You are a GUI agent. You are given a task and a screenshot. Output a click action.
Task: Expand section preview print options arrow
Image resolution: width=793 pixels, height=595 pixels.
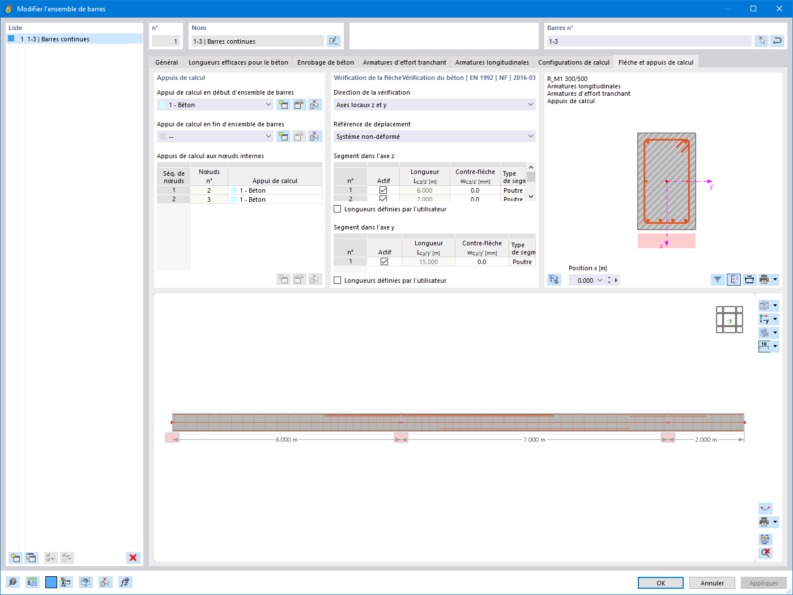(x=775, y=279)
